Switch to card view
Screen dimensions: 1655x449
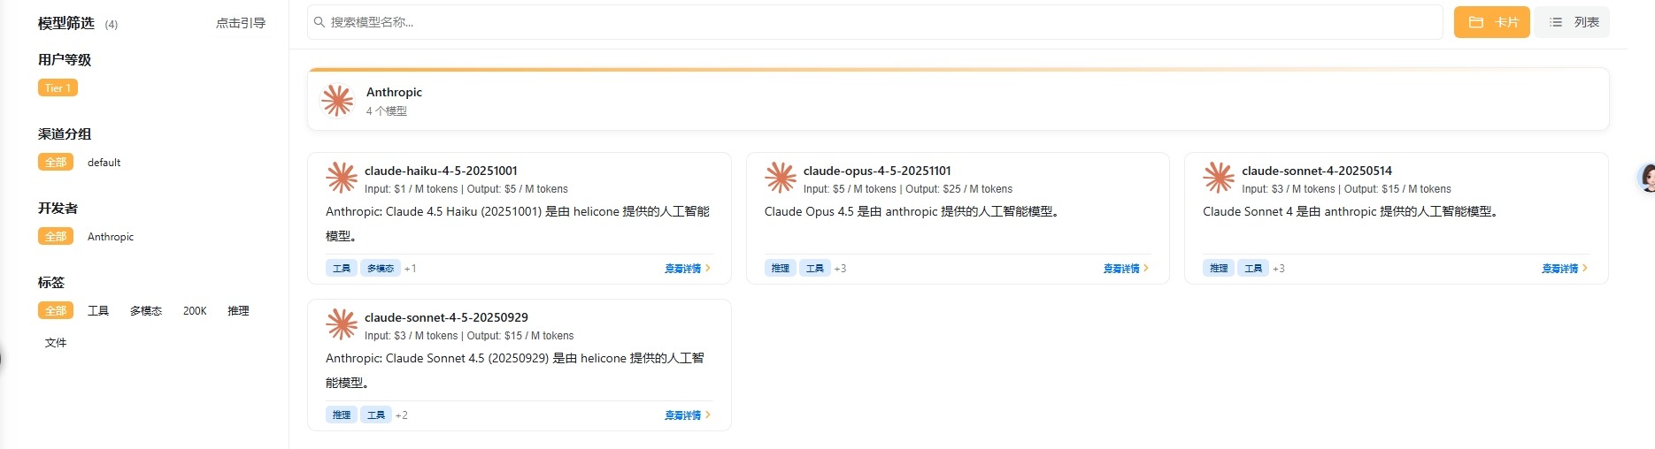click(x=1491, y=22)
